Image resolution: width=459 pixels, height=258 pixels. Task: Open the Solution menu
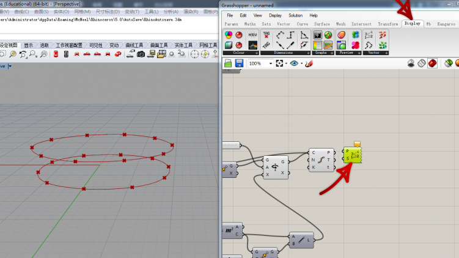point(295,15)
